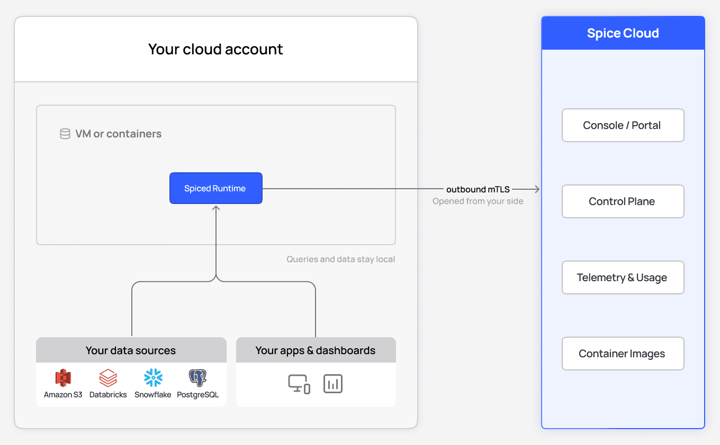Click the database icon beside VM or containers

65,134
